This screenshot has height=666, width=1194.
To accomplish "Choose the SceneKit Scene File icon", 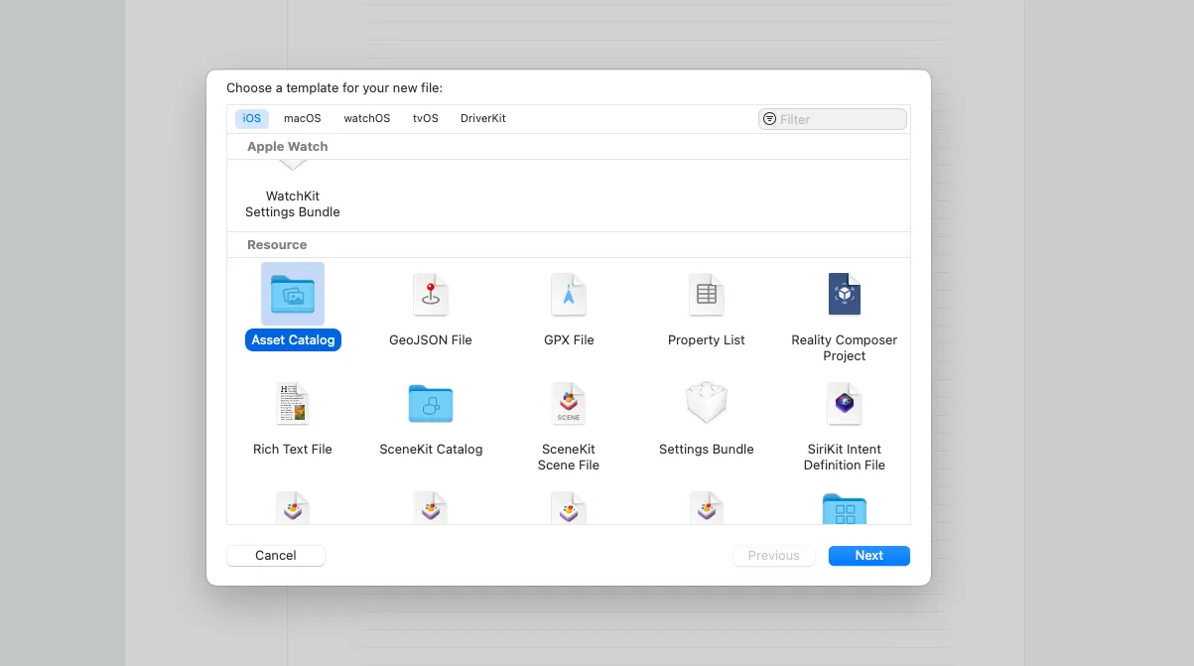I will click(569, 404).
